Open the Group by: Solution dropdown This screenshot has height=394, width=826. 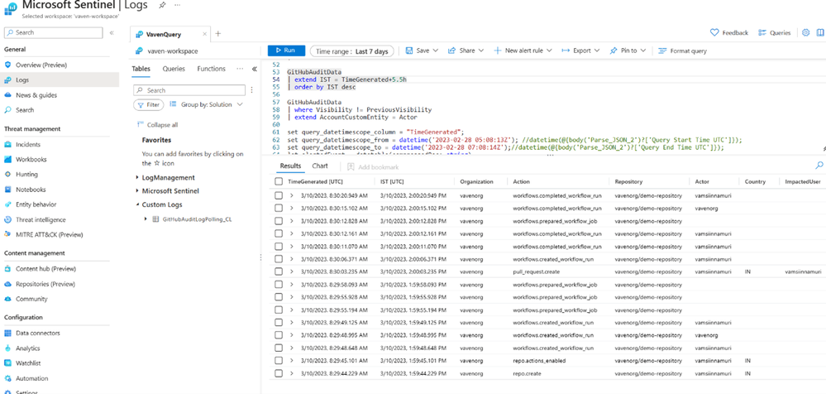click(x=207, y=104)
